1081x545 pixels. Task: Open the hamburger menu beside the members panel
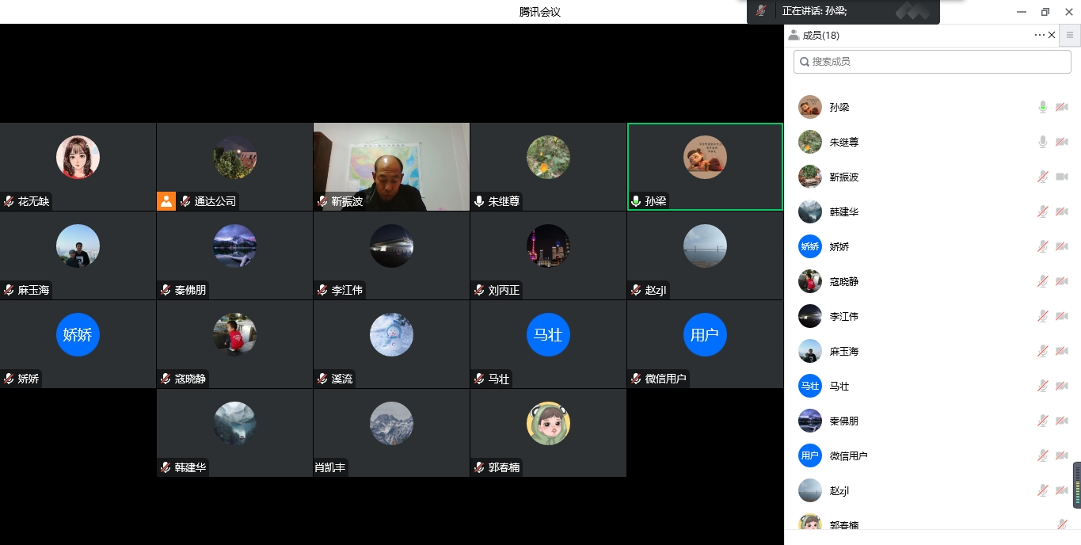coord(1070,35)
